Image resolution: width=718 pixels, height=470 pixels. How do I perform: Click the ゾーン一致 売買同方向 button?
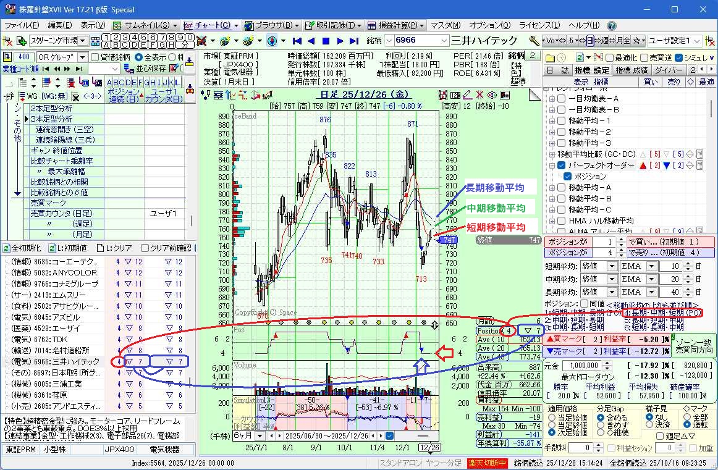pyautogui.click(x=693, y=346)
